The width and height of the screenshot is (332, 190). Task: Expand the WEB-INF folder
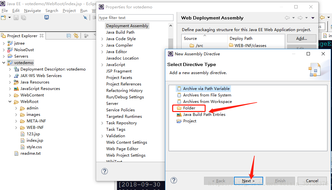pyautogui.click(x=16, y=128)
